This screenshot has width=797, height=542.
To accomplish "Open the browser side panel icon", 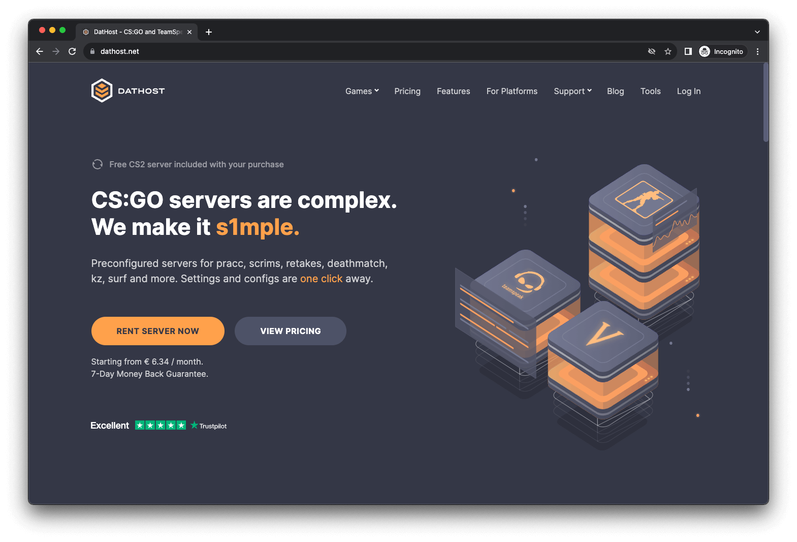I will (x=688, y=51).
